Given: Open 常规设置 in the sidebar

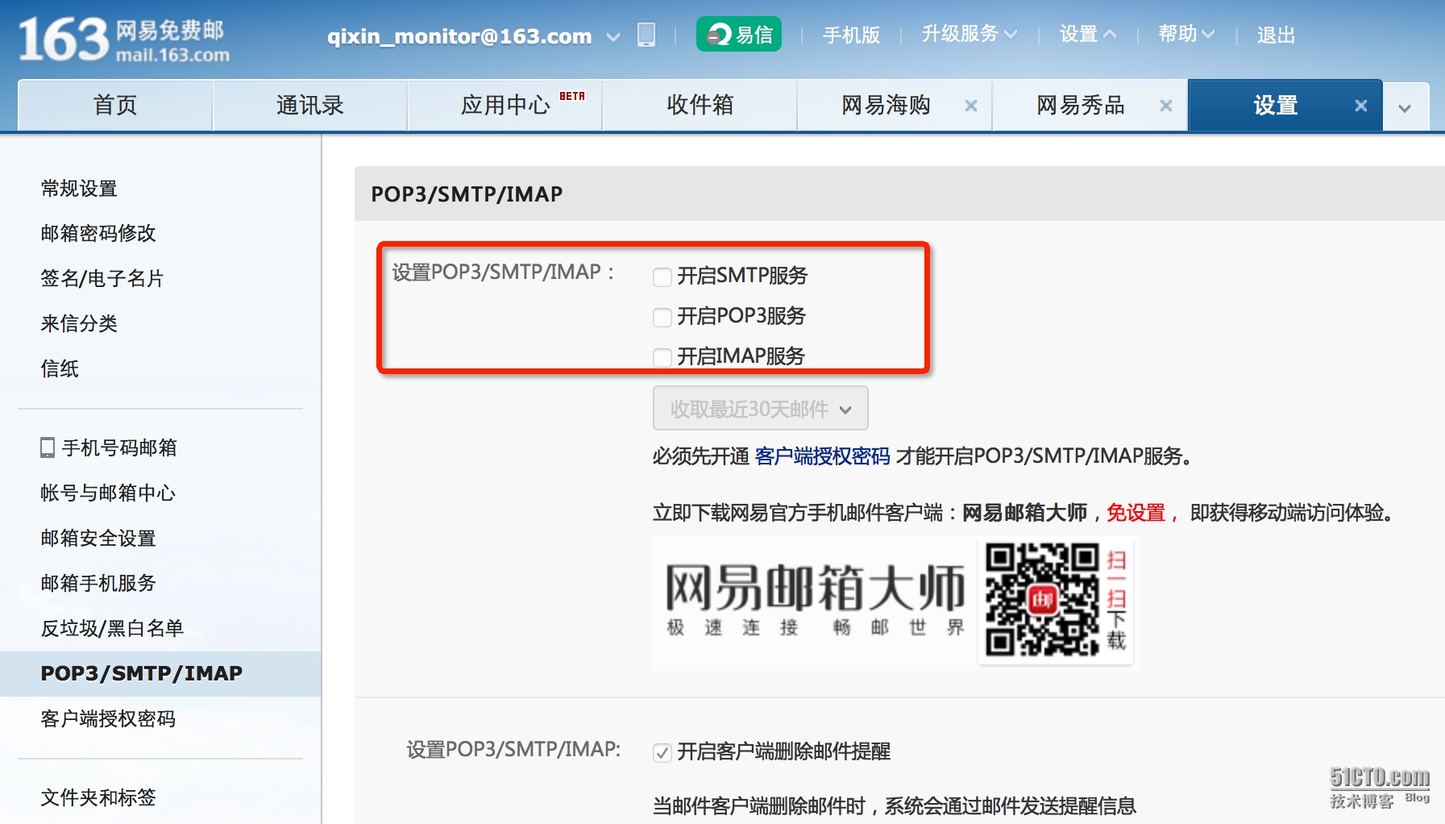Looking at the screenshot, I should [79, 189].
